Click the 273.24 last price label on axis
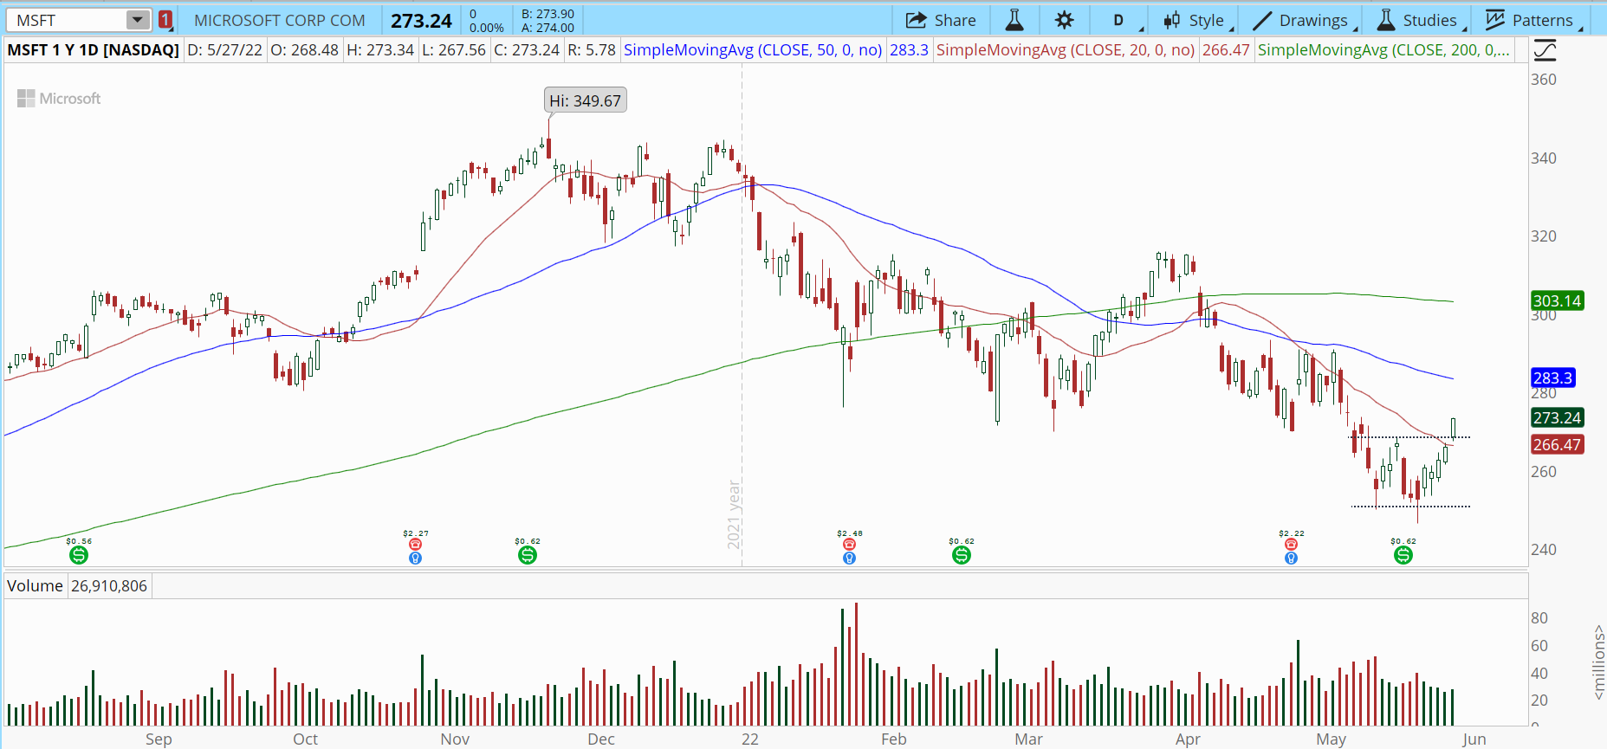The height and width of the screenshot is (749, 1607). [1557, 418]
